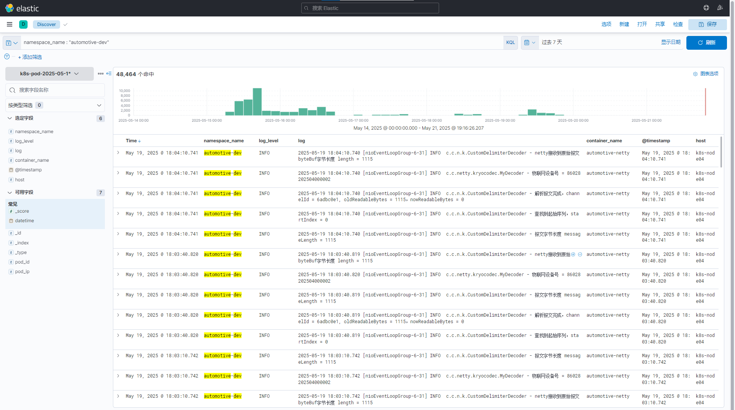Click the 刷新 refresh button
The width and height of the screenshot is (735, 410).
[x=707, y=43]
